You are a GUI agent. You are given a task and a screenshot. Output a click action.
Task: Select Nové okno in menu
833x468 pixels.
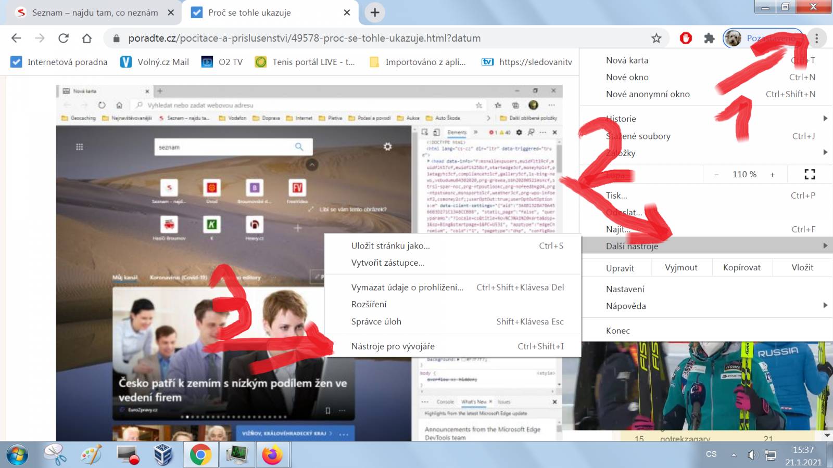pos(705,77)
